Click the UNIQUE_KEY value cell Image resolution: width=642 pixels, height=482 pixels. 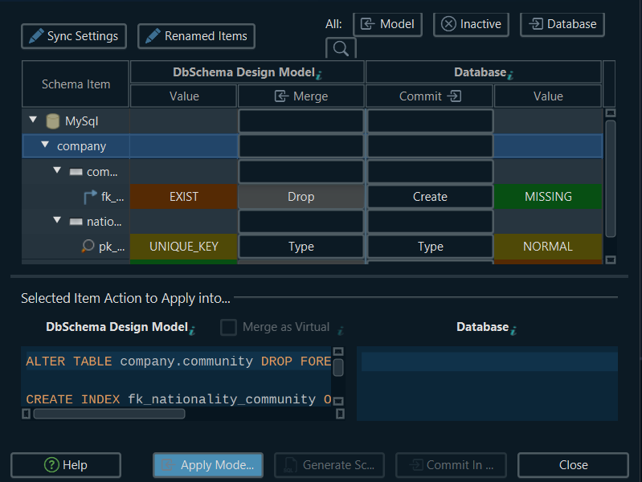point(184,247)
